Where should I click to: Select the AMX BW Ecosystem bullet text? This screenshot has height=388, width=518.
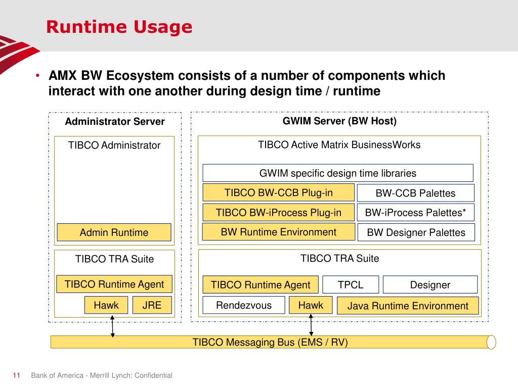click(x=247, y=83)
